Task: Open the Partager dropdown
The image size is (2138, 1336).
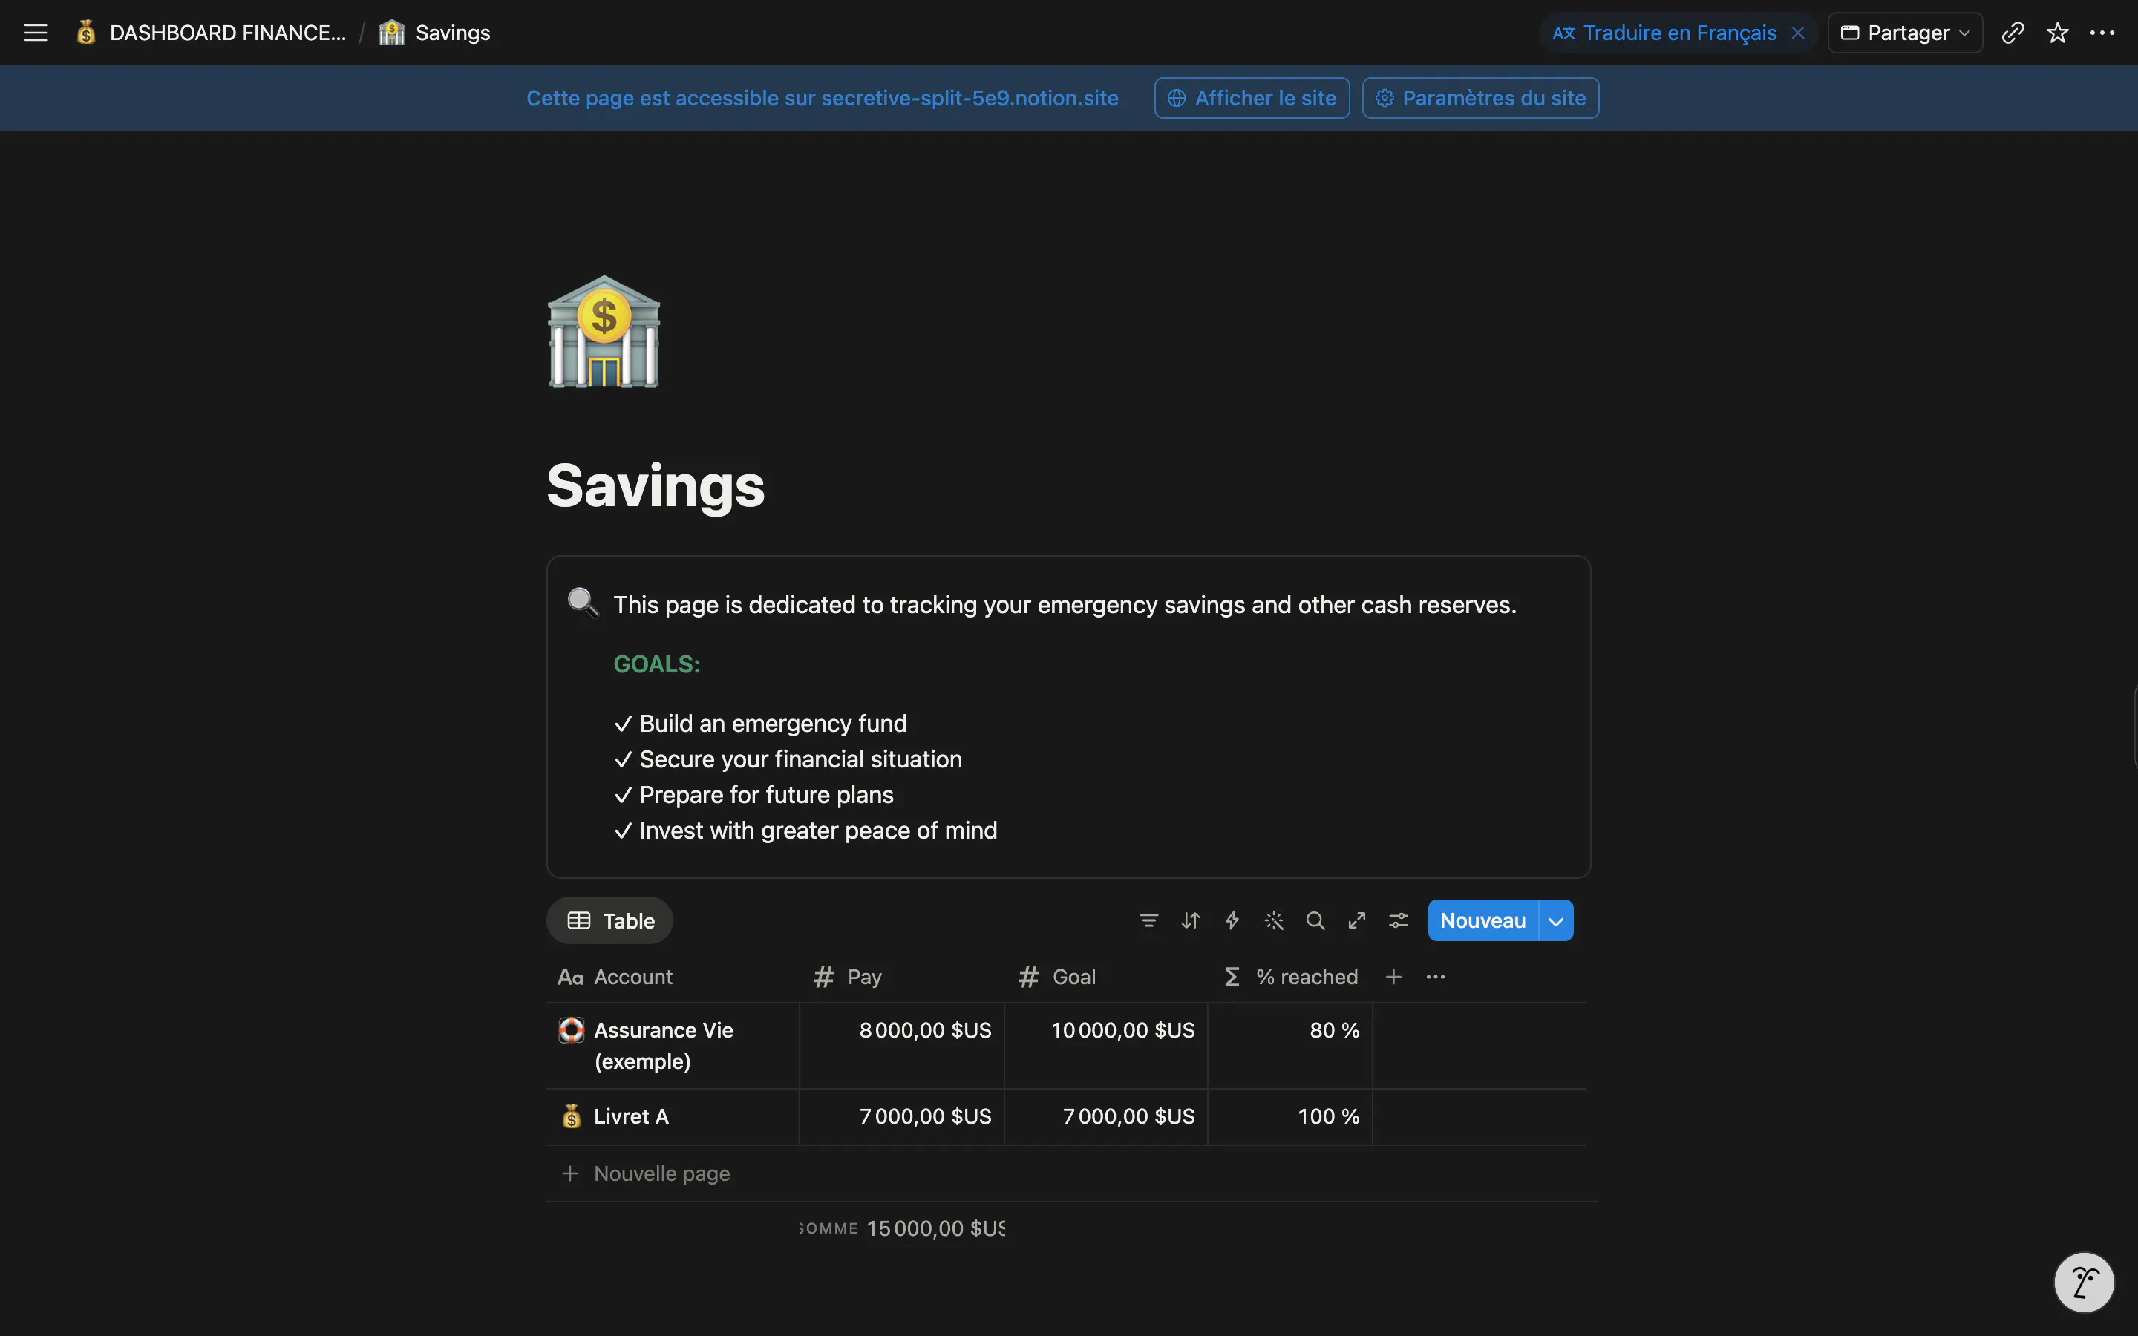Action: pos(1905,33)
